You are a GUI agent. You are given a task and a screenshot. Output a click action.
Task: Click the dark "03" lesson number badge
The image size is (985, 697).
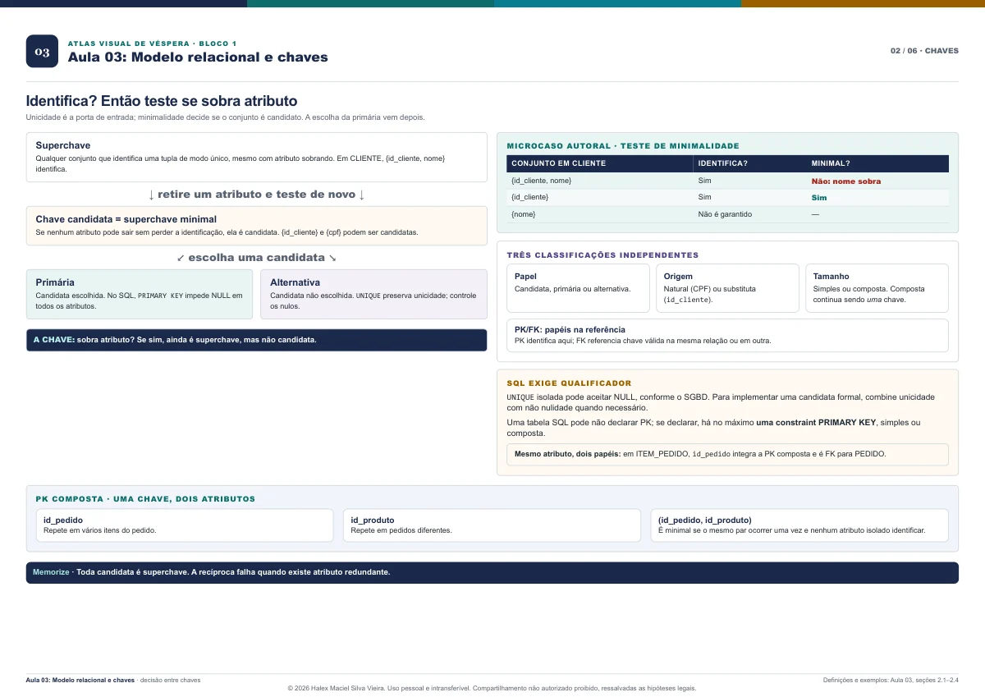click(42, 51)
